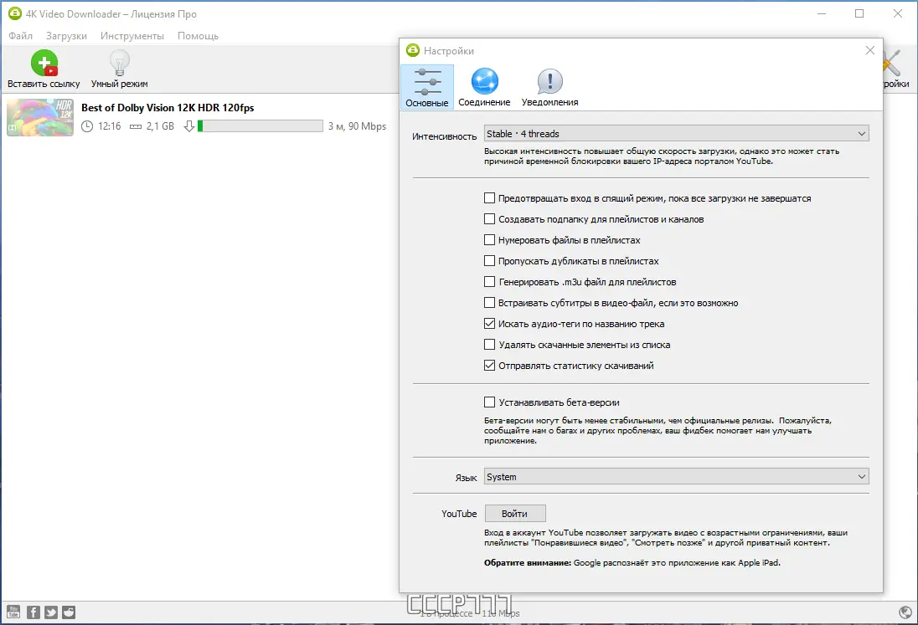Image resolution: width=918 pixels, height=625 pixels.
Task: Click the 12:16 duration text
Action: pos(110,126)
